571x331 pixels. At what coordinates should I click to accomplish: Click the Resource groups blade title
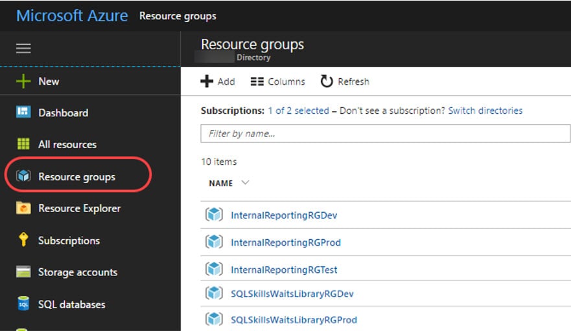(252, 45)
